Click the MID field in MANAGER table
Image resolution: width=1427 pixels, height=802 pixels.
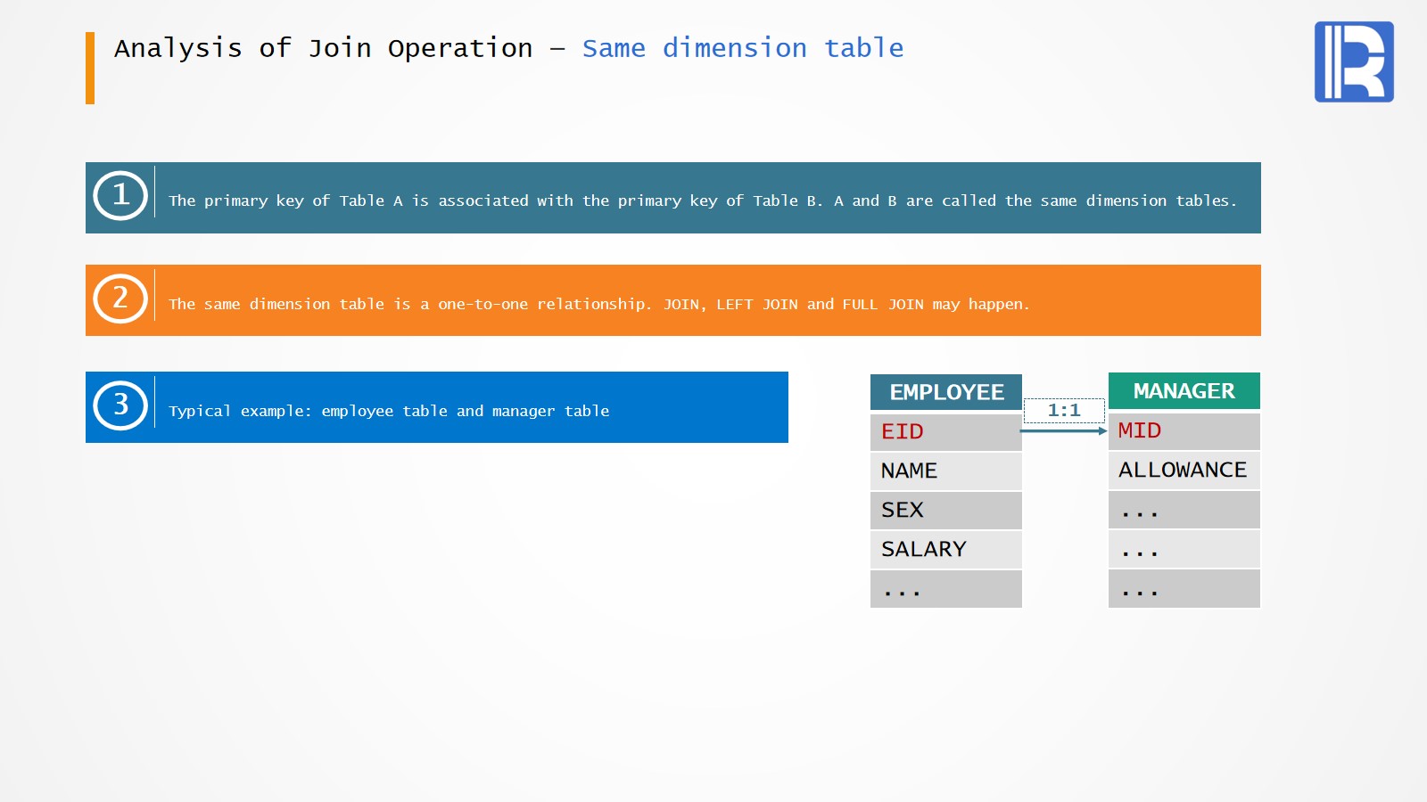click(x=1184, y=431)
